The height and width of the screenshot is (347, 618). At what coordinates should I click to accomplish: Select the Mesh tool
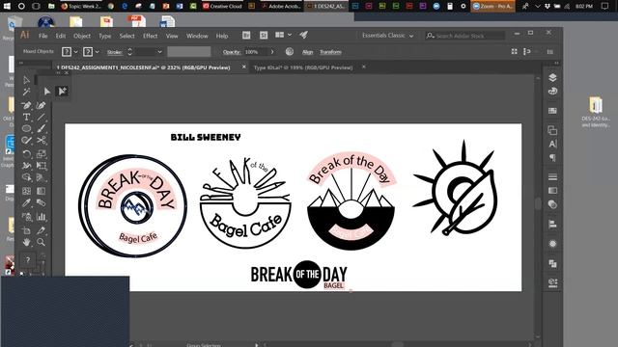click(26, 191)
